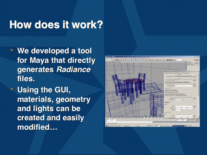Open the Lights tab in the dialog
Screen dimensions: 207x155
coord(179,73)
